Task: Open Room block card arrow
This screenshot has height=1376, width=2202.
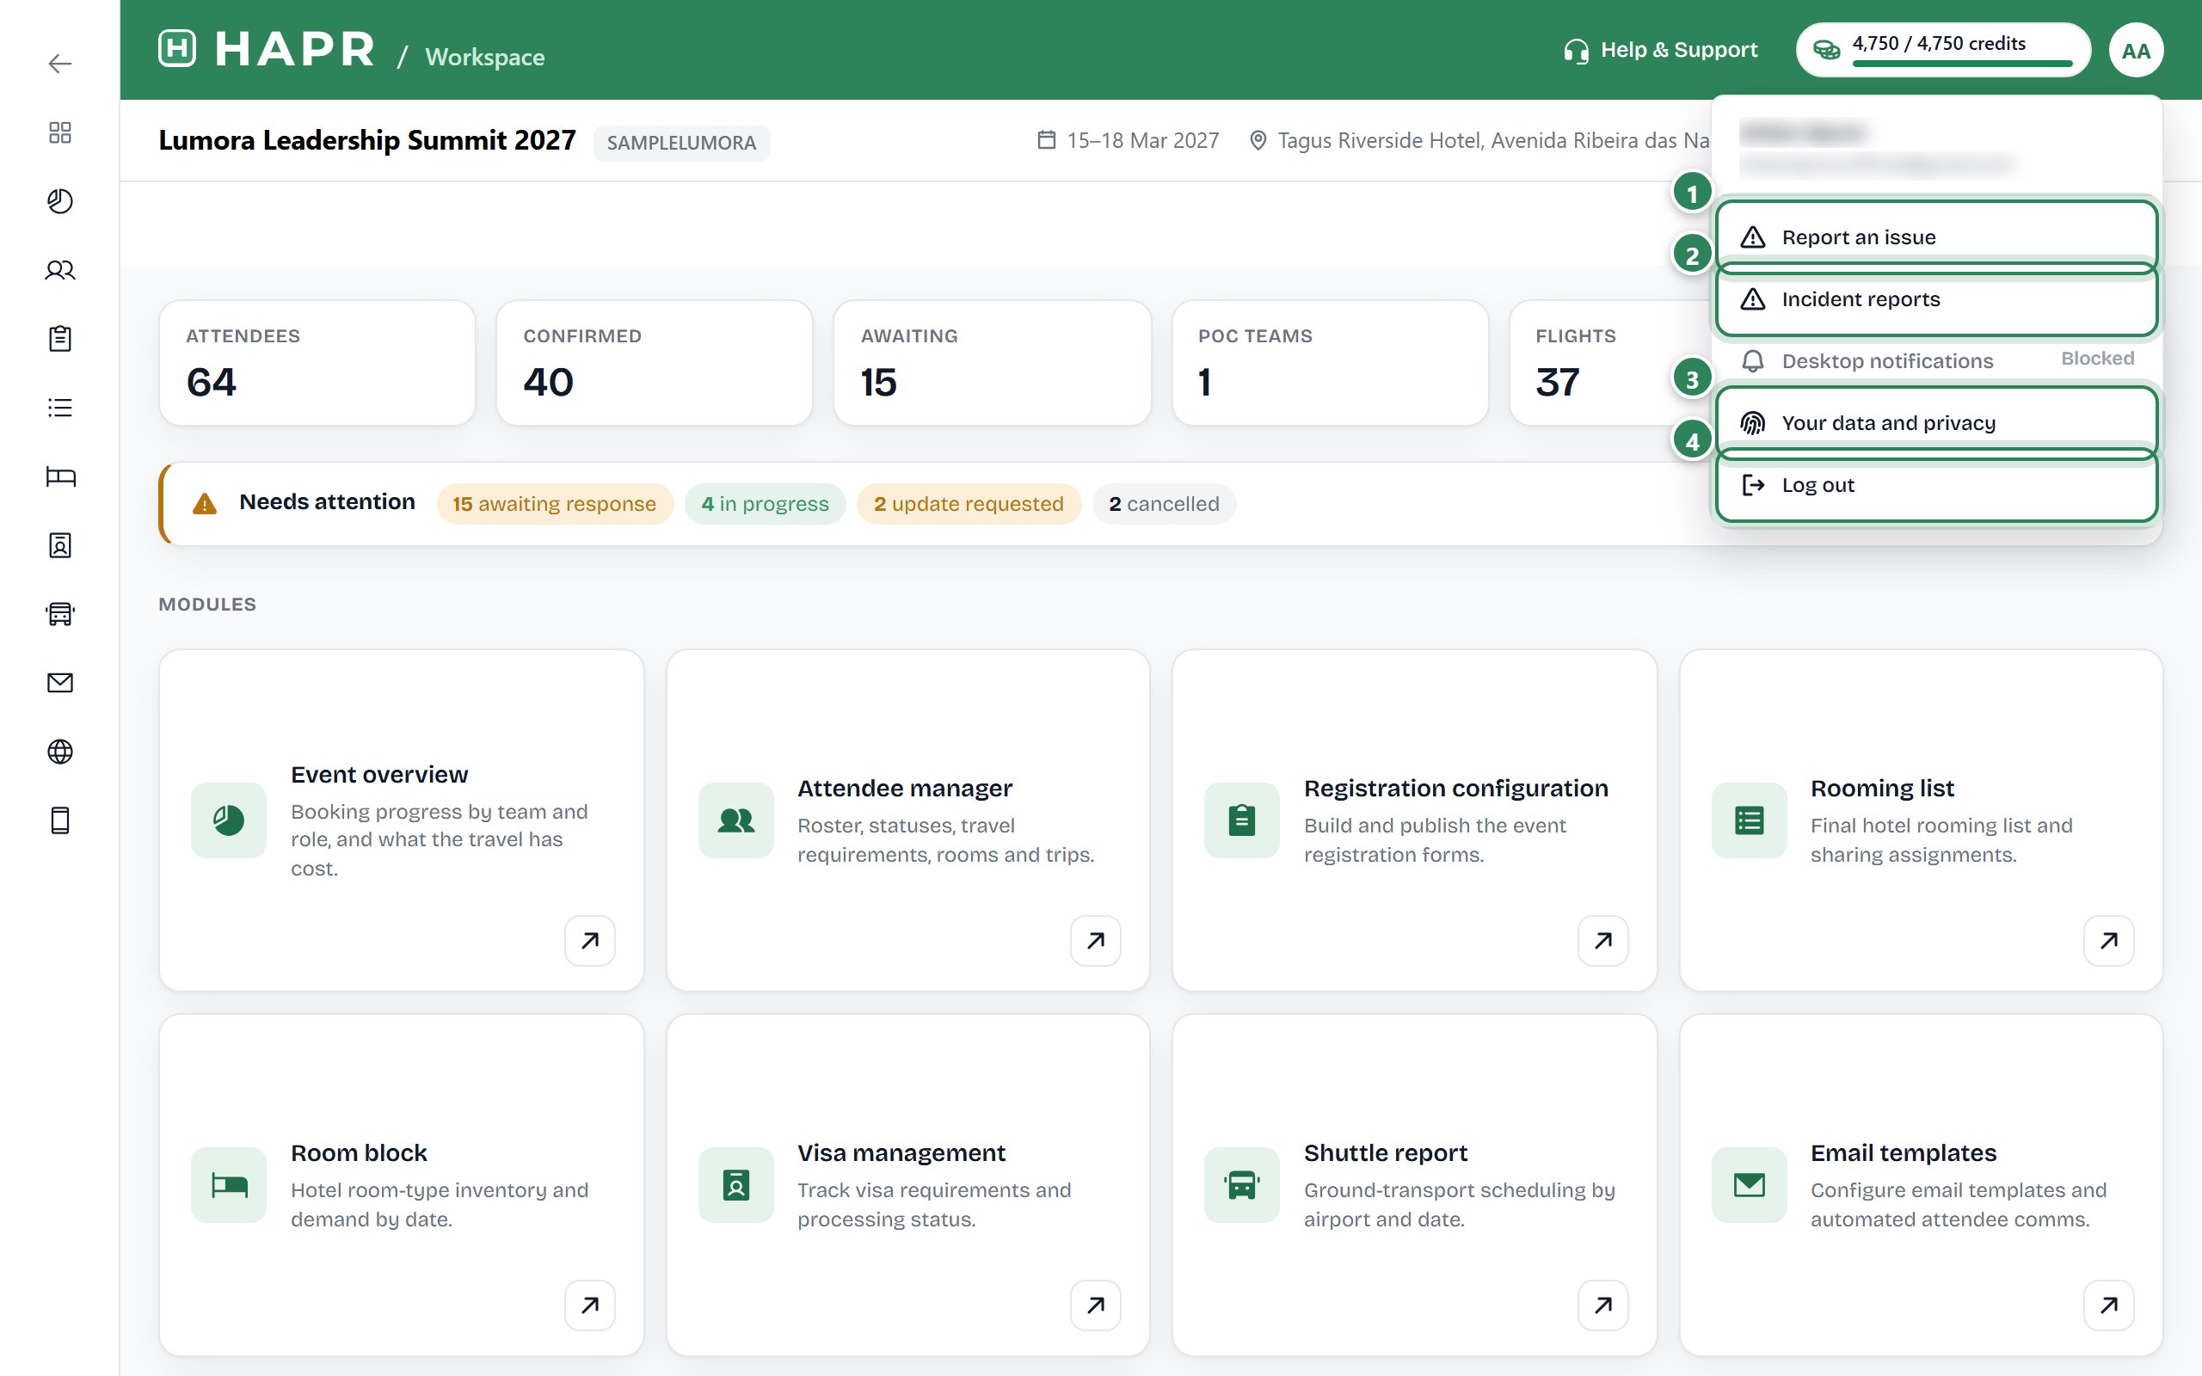Action: click(x=589, y=1305)
